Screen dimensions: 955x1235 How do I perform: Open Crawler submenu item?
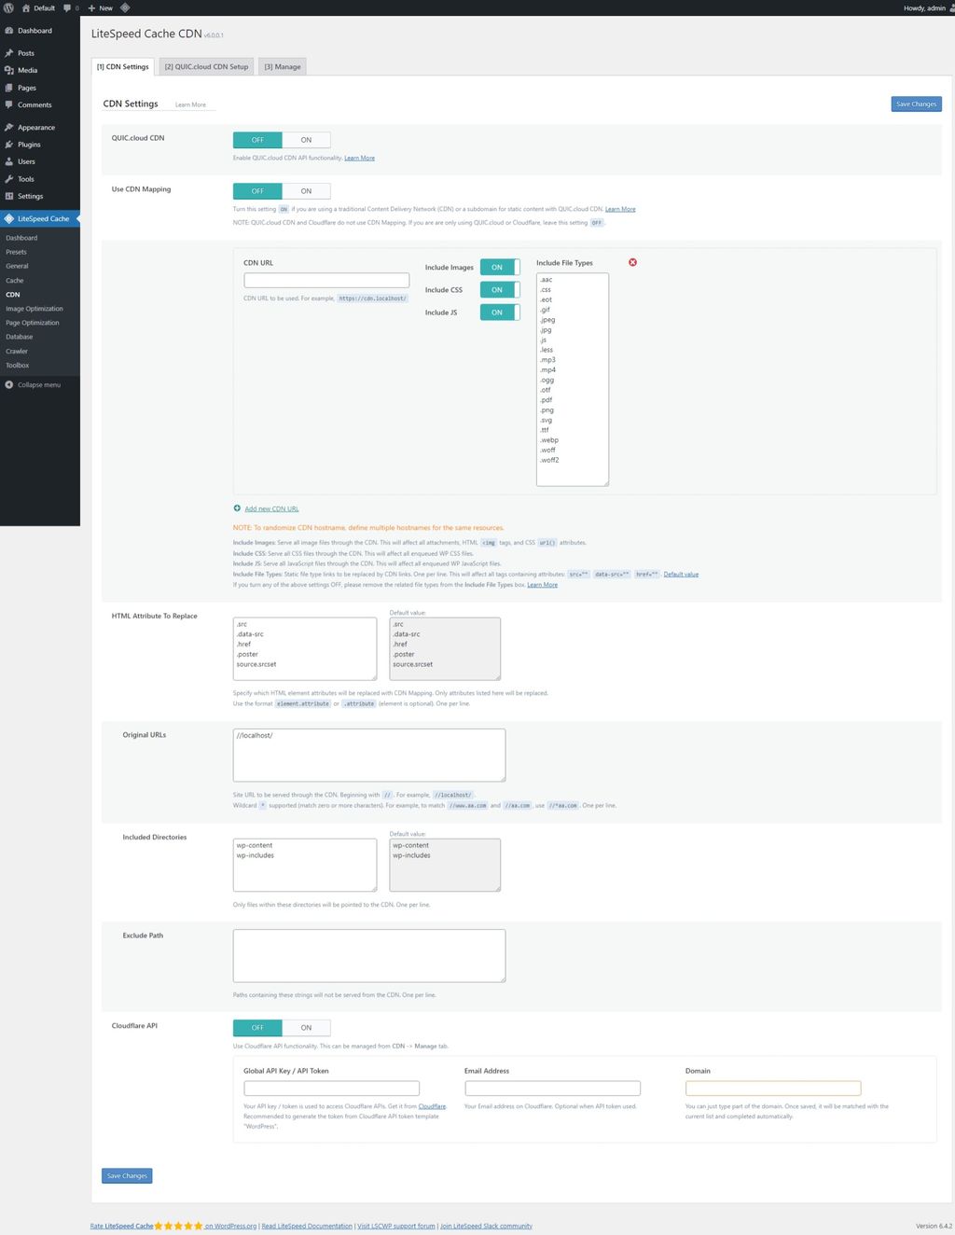tap(17, 351)
